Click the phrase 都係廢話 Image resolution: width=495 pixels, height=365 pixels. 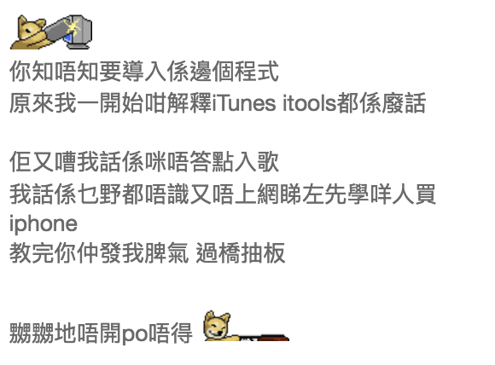(381, 103)
